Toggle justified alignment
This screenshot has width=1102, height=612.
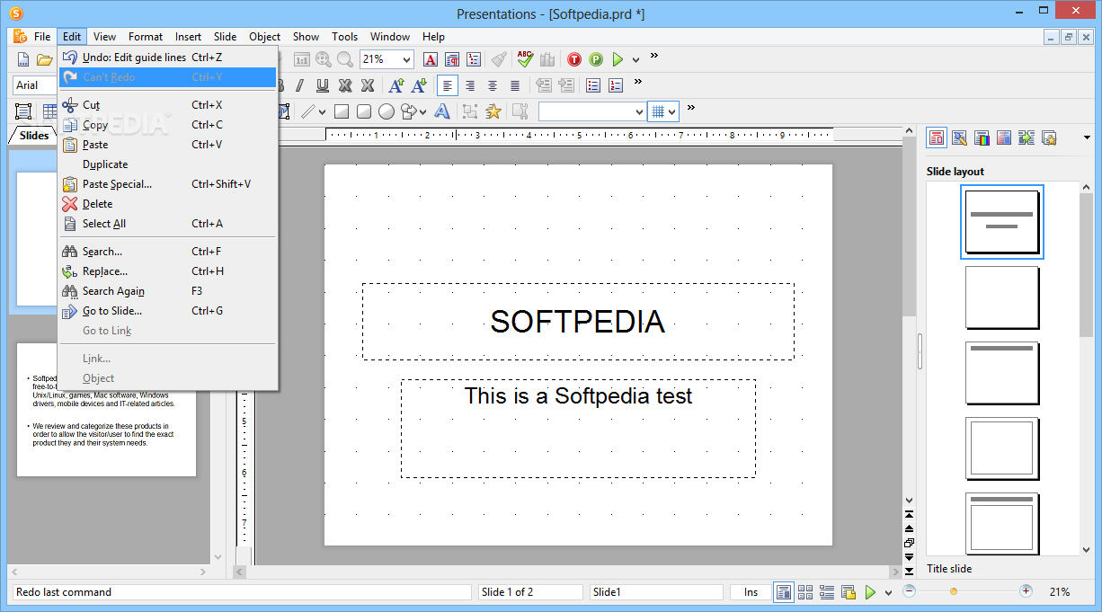(x=515, y=85)
